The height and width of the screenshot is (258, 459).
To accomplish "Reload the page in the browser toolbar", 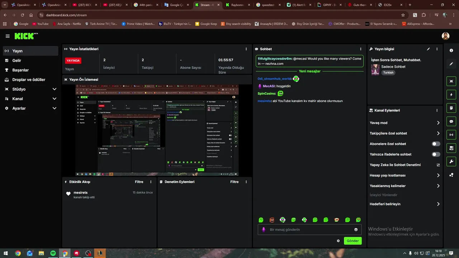I will [x=22, y=15].
